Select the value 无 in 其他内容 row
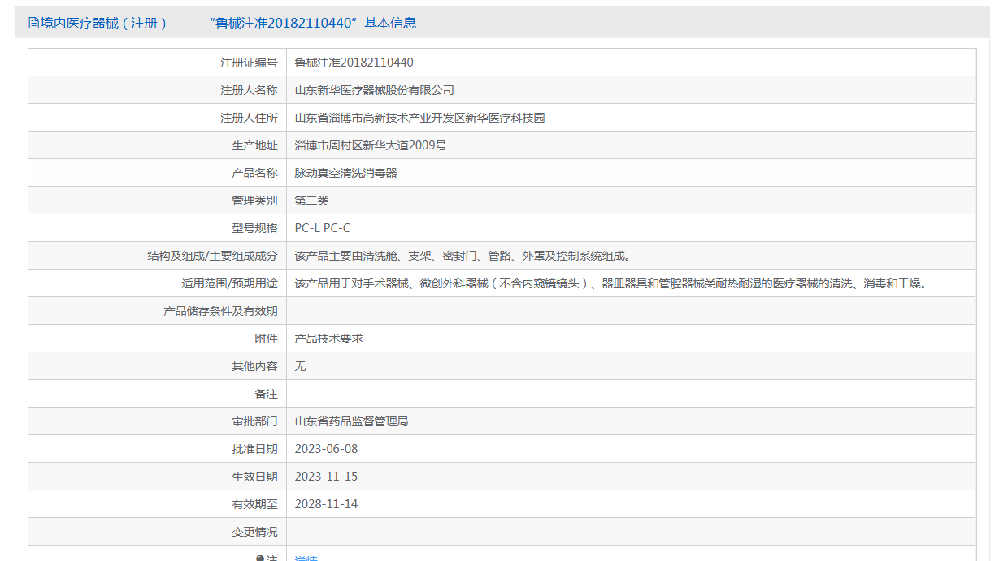999x561 pixels. coord(300,366)
